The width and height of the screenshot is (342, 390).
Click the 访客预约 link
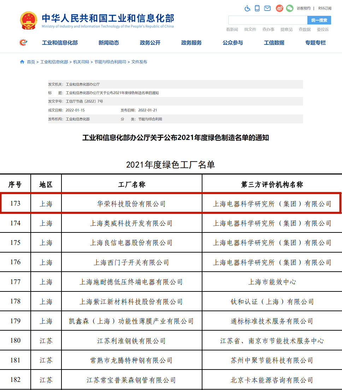303,8
